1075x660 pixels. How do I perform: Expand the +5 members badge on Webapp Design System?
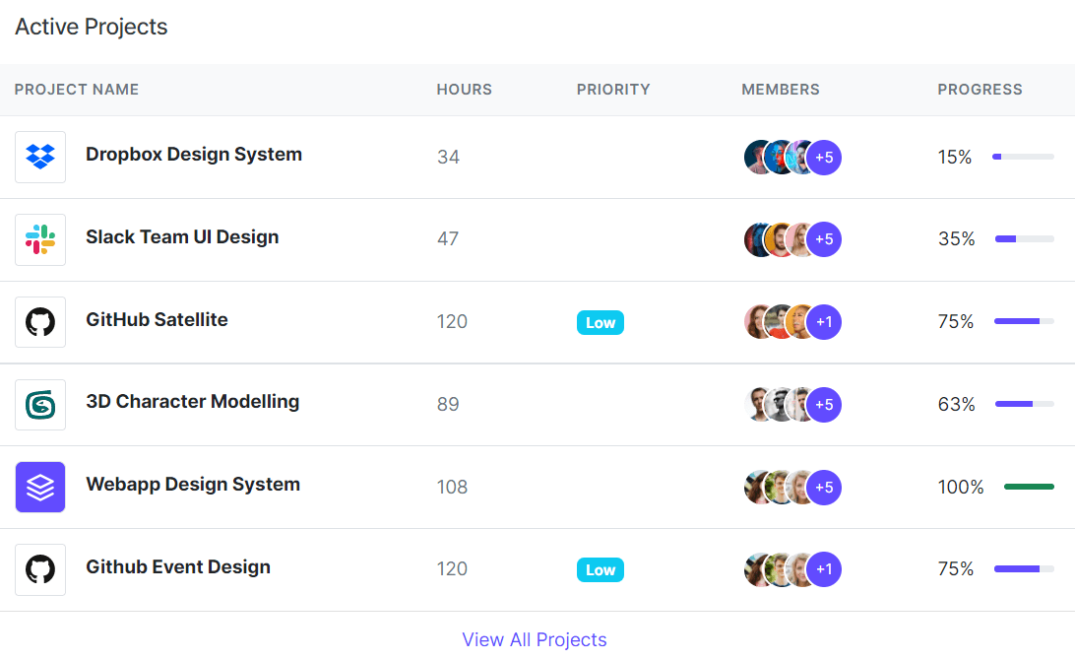tap(824, 487)
